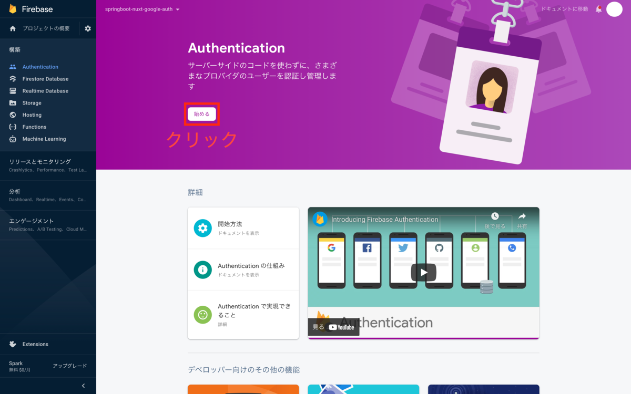
Task: Open the user account avatar
Action: point(614,9)
